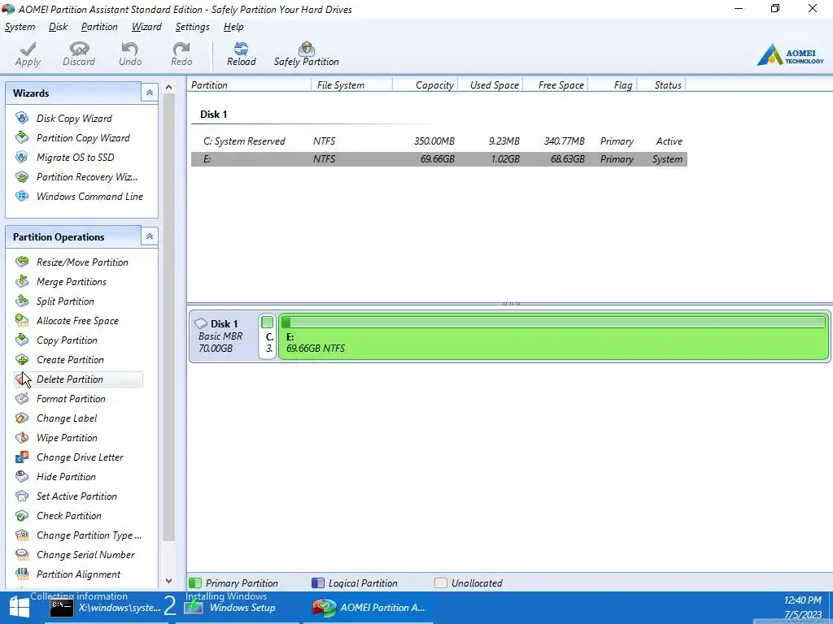Collapse the Partition Operations panel

tap(150, 236)
